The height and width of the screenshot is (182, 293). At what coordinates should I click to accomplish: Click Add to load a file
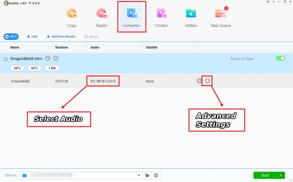[32, 37]
